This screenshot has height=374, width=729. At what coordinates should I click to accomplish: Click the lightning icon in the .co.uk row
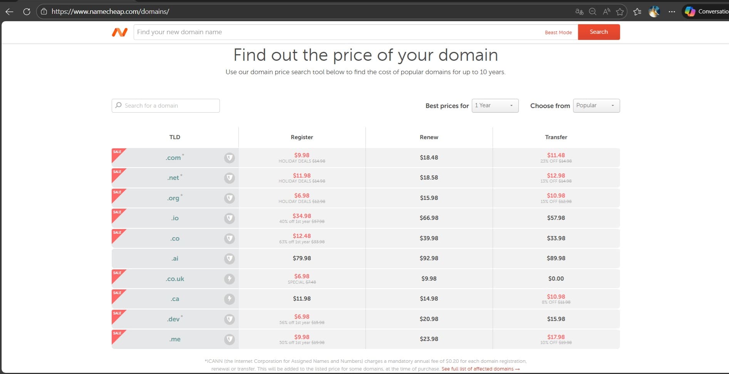click(230, 279)
